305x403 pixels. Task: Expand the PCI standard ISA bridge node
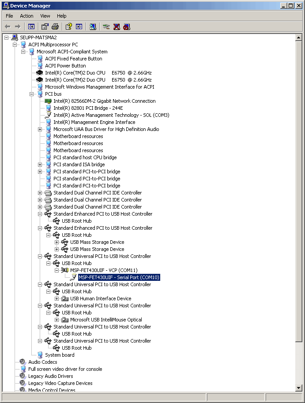pos(40,164)
